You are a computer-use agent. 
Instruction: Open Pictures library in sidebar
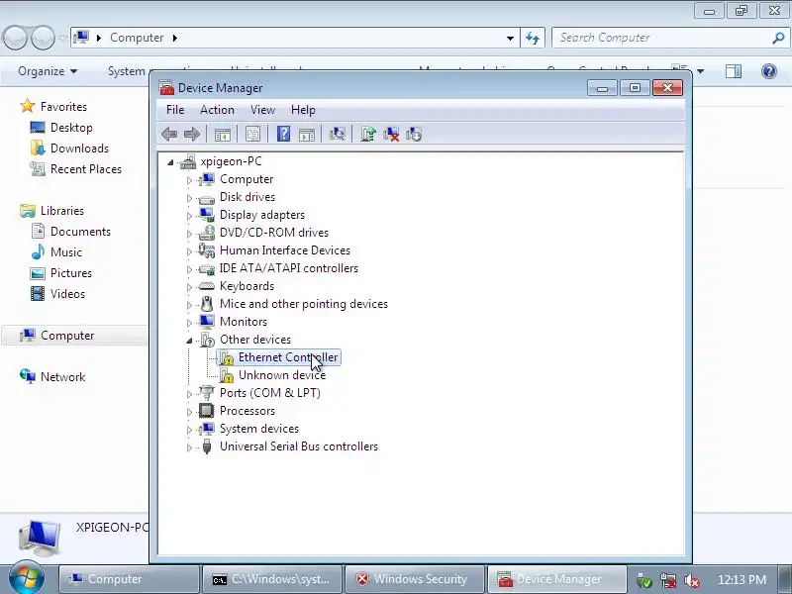click(x=70, y=273)
